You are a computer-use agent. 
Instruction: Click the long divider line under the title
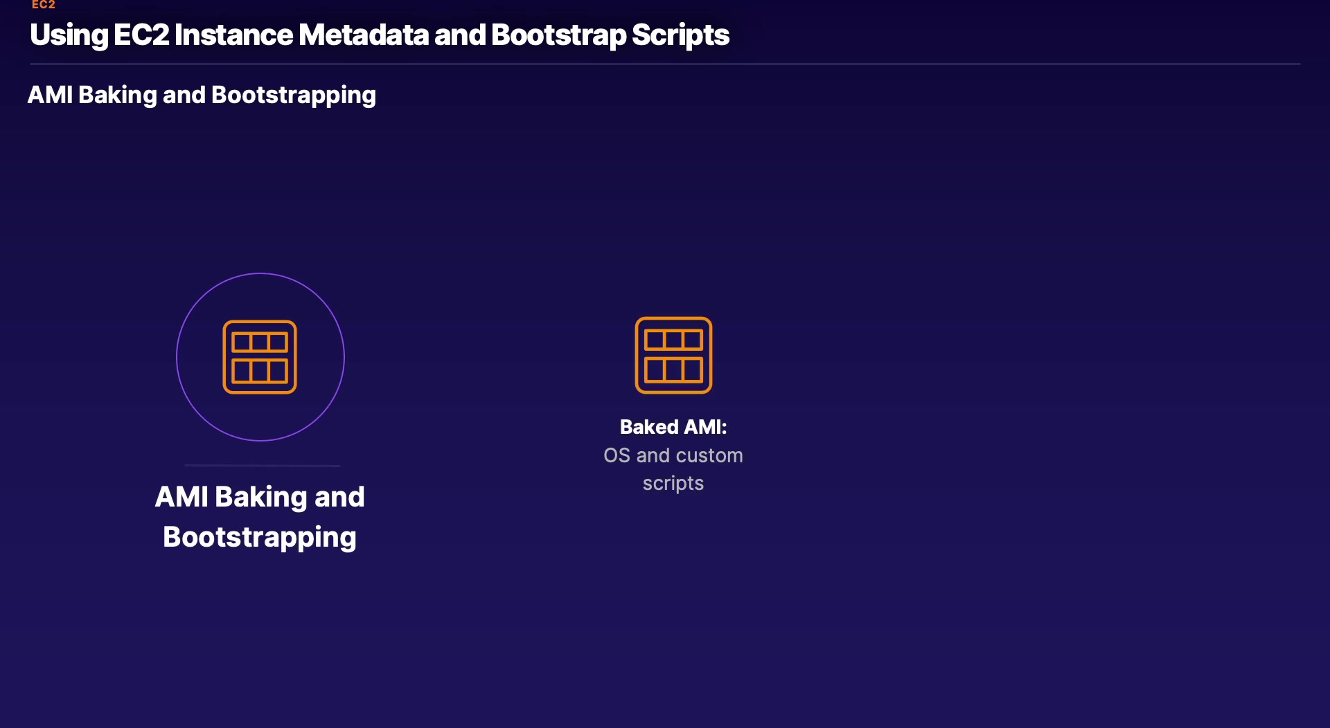point(665,64)
